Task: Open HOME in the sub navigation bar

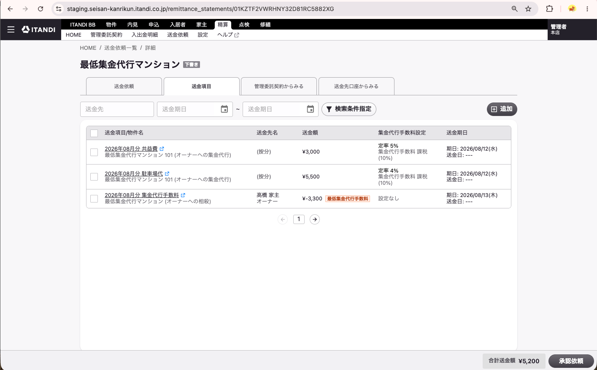Action: 73,35
